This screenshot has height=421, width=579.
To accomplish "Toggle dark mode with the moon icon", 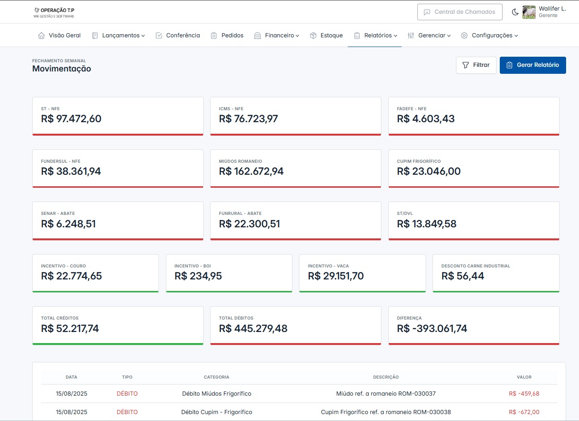I will (x=515, y=12).
